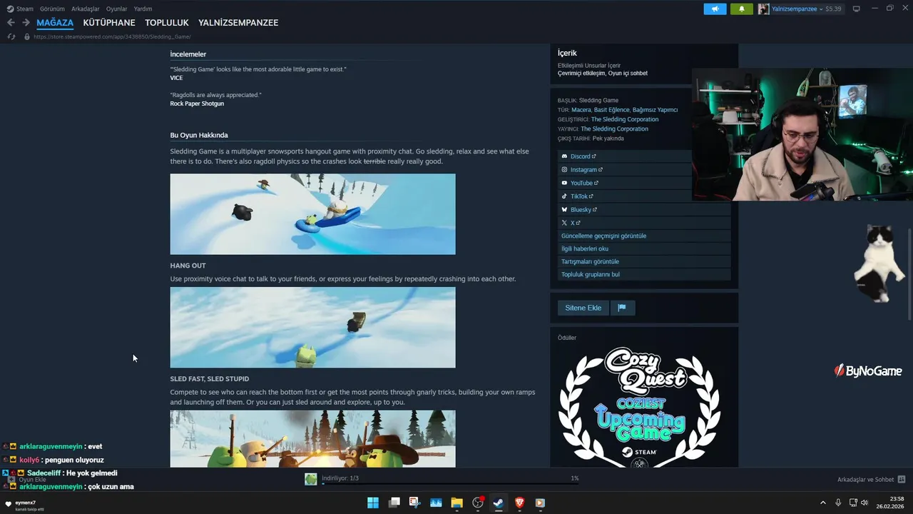This screenshot has height=514, width=913.
Task: Click the VICE review quote
Action: [x=258, y=69]
